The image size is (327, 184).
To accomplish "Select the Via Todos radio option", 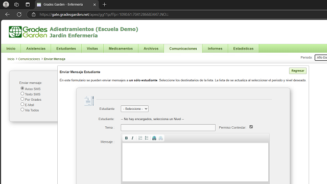I will (22, 109).
